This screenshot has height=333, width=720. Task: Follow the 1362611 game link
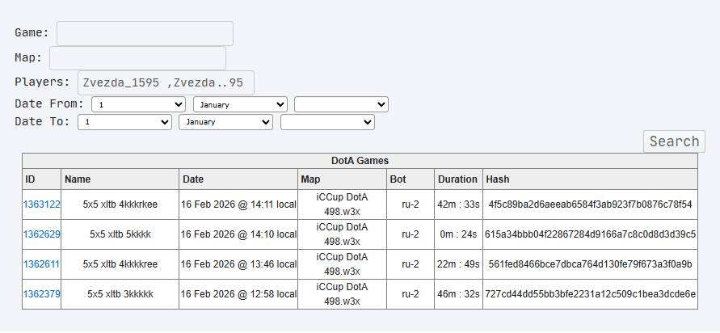point(42,264)
